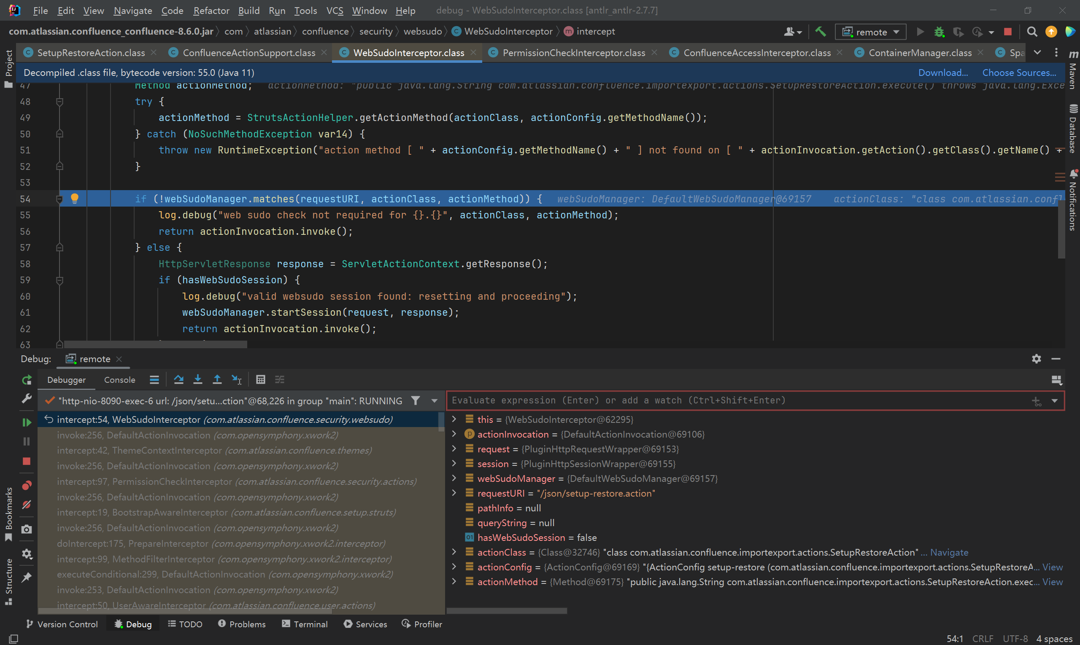This screenshot has width=1080, height=645.
Task: Click the Build project hammer icon
Action: click(x=820, y=31)
